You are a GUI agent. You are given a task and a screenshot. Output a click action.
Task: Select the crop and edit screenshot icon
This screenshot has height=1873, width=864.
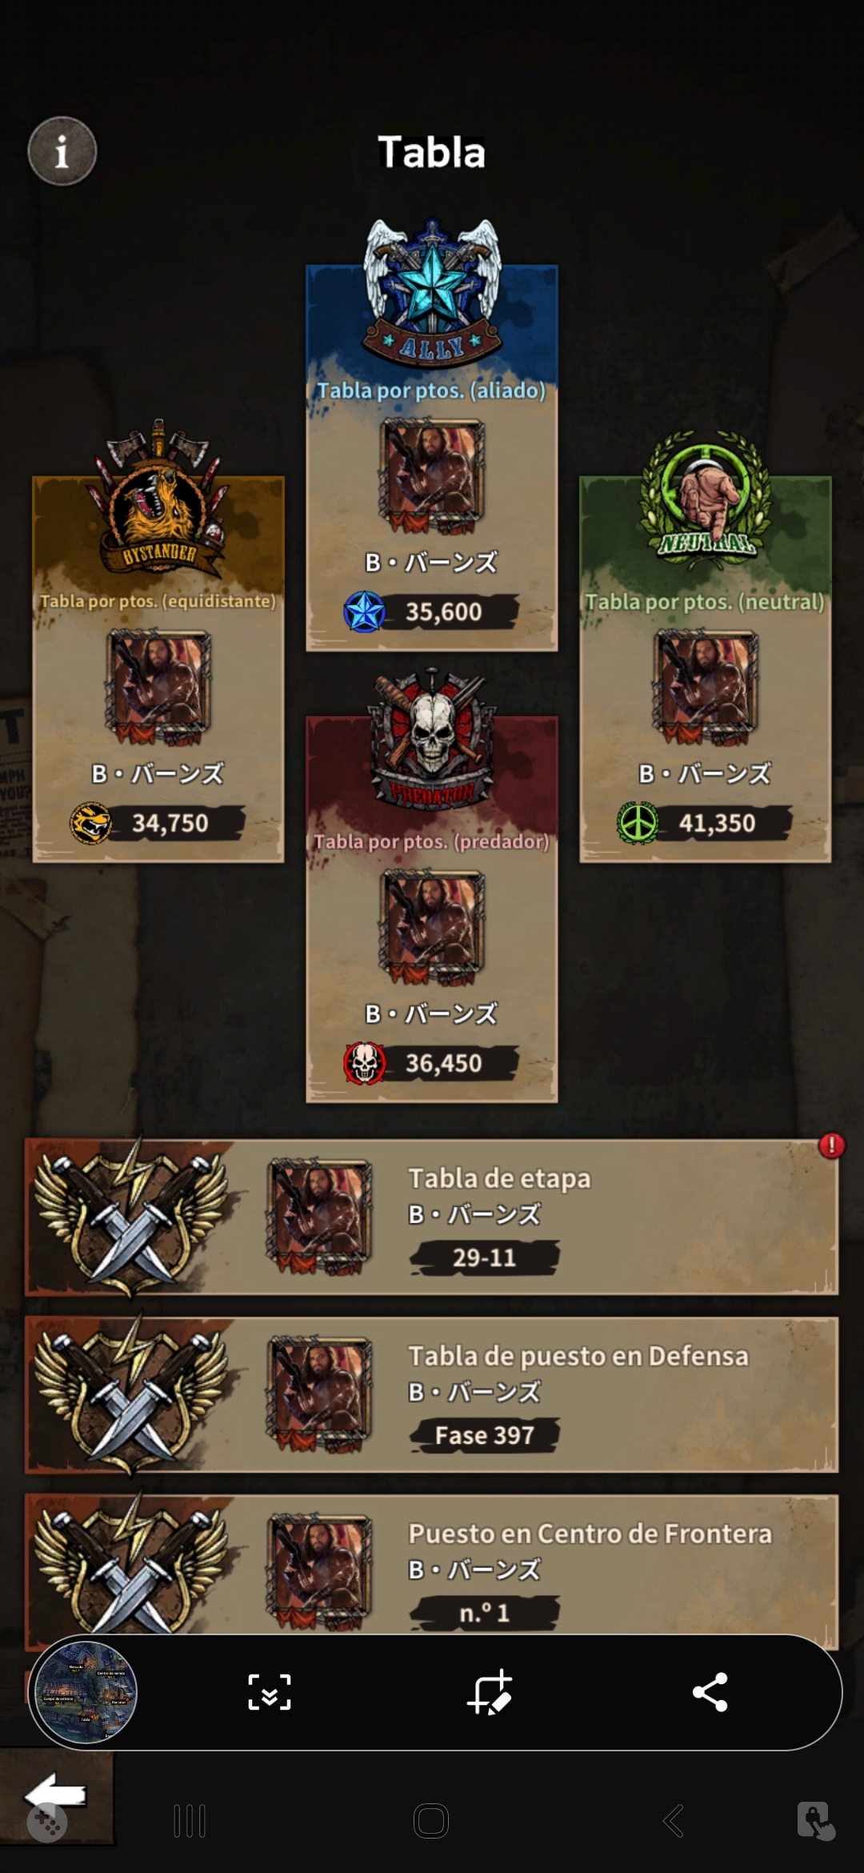point(490,1692)
